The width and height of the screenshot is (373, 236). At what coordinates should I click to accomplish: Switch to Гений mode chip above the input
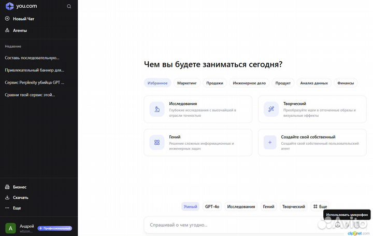(x=268, y=206)
